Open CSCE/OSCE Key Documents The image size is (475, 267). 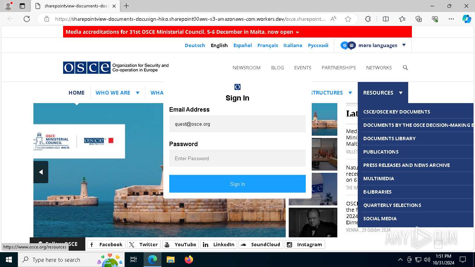tap(397, 112)
